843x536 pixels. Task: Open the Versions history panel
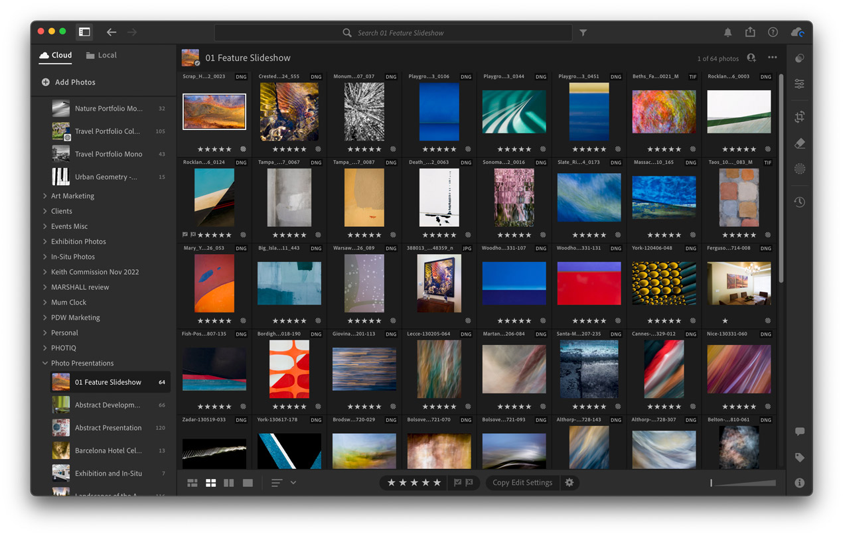click(x=799, y=202)
